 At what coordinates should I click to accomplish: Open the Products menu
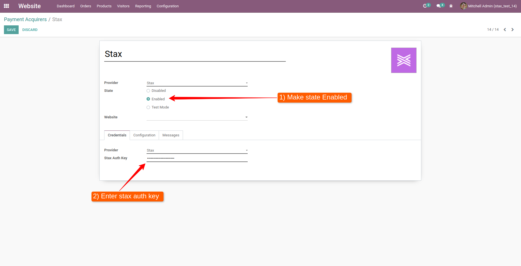coord(104,6)
